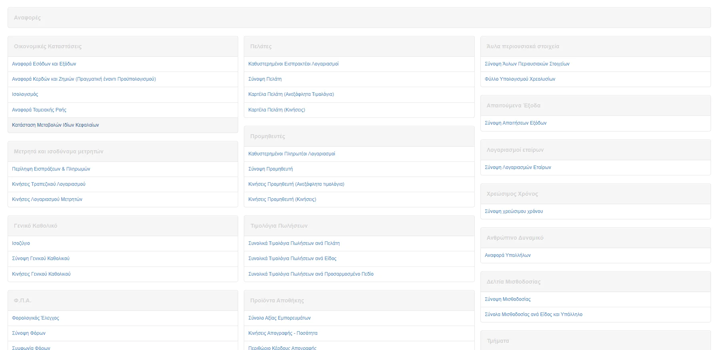Image resolution: width=719 pixels, height=350 pixels.
Task: Open Καθυστερημένοι Πληρωτέοι Λογαριασμοί report
Action: tap(292, 154)
